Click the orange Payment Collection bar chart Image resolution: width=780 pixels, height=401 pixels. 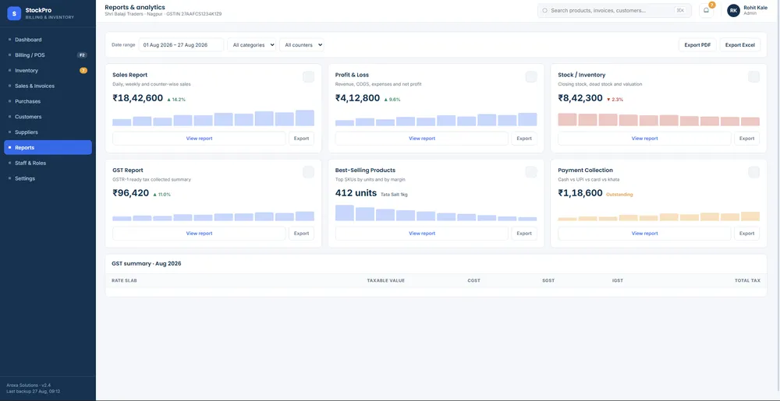pos(658,216)
